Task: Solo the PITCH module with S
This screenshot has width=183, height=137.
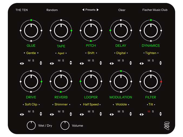Action: (x=93, y=60)
